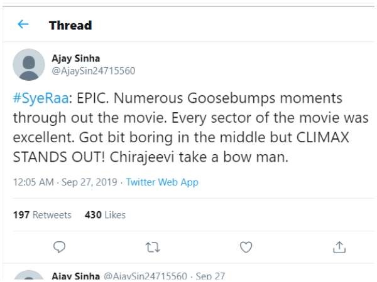Go back using the blue arrow

[23, 24]
